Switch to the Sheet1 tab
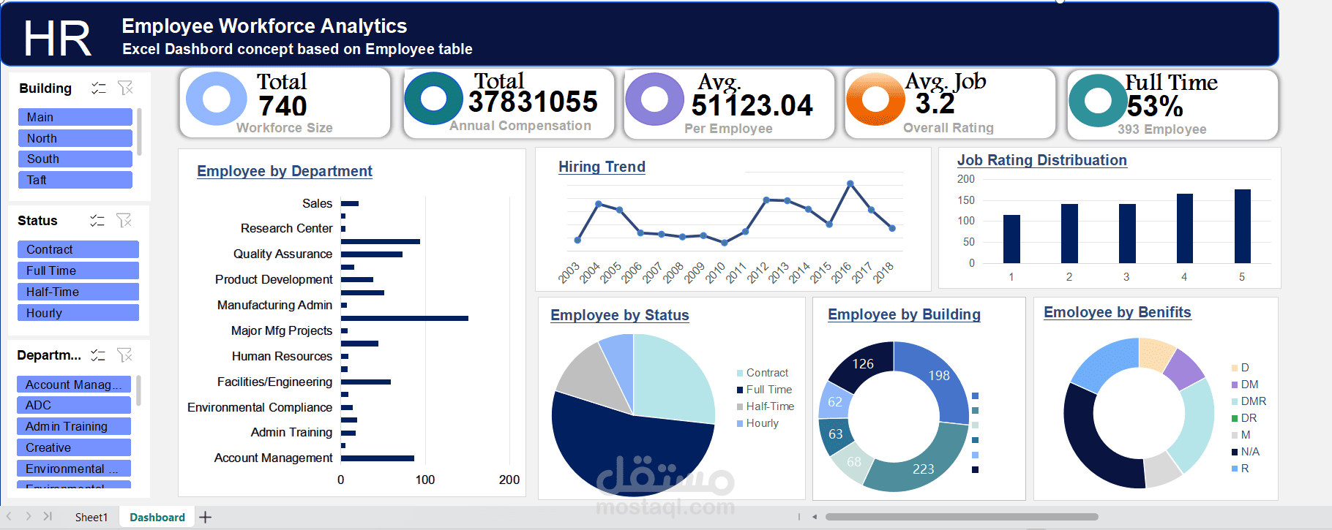The image size is (1332, 530). coord(91,518)
